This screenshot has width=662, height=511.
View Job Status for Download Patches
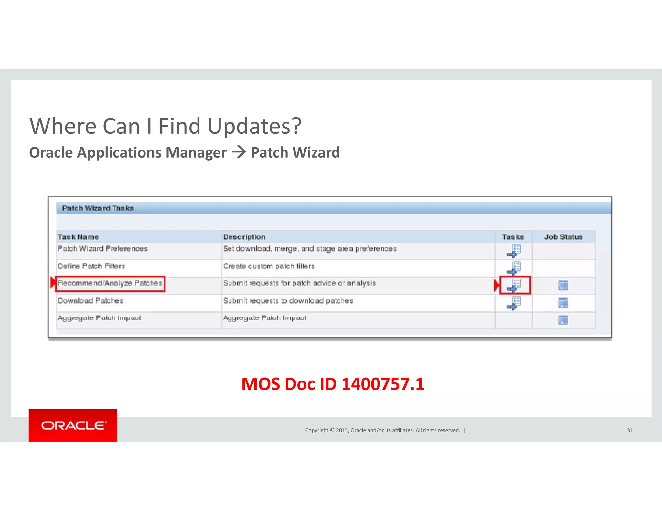(563, 303)
